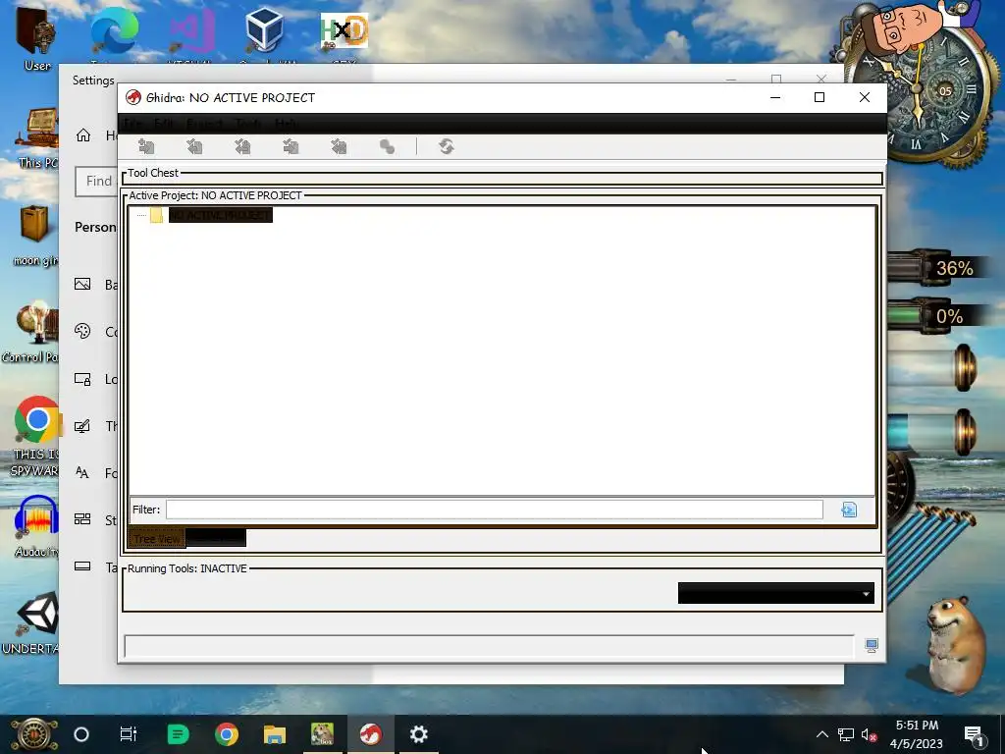This screenshot has height=754, width=1005.
Task: Open the moon girl desktop icon
Action: 35,236
